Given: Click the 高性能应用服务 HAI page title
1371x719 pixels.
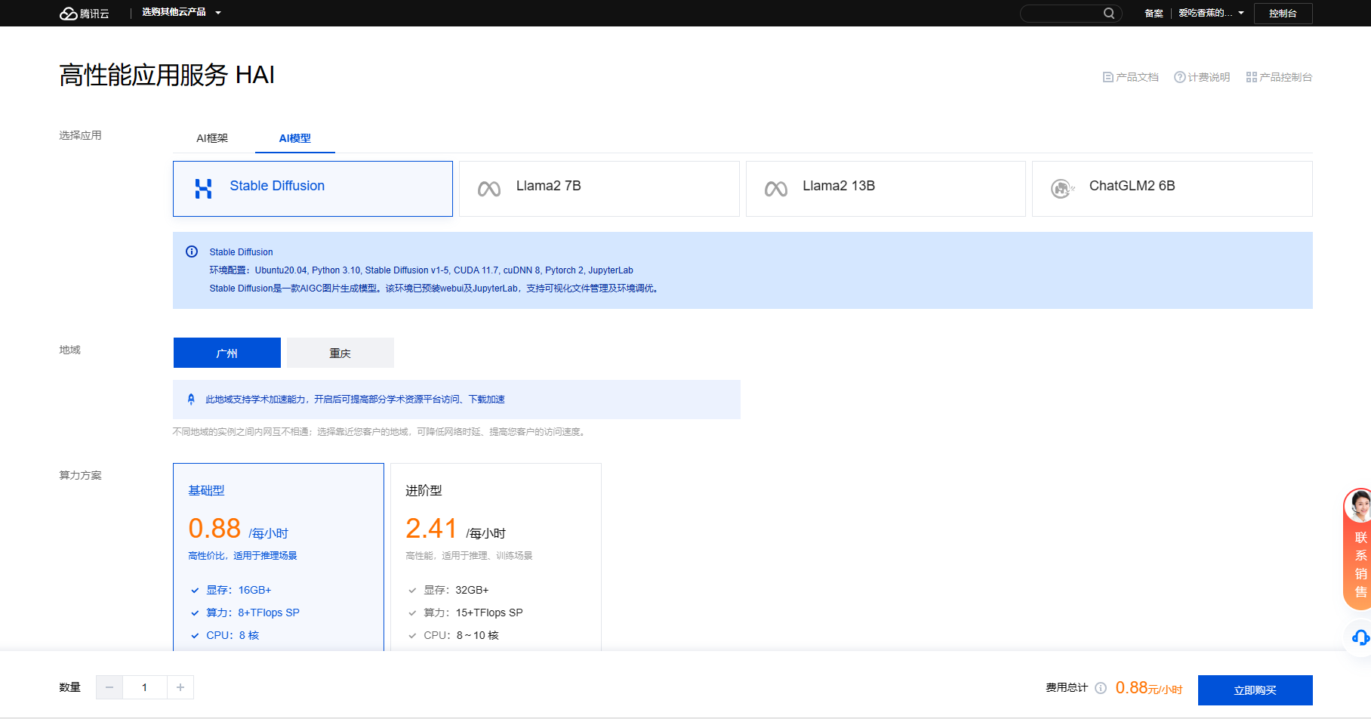Looking at the screenshot, I should [167, 75].
